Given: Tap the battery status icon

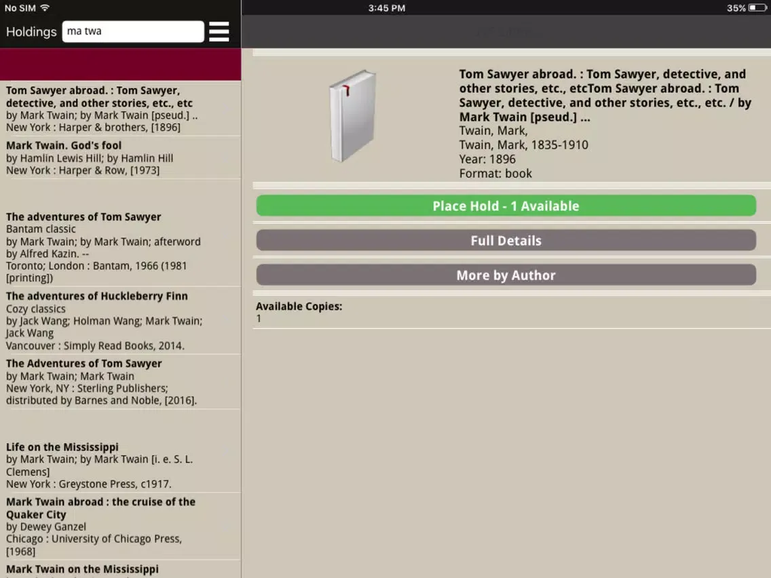Looking at the screenshot, I should pos(757,8).
